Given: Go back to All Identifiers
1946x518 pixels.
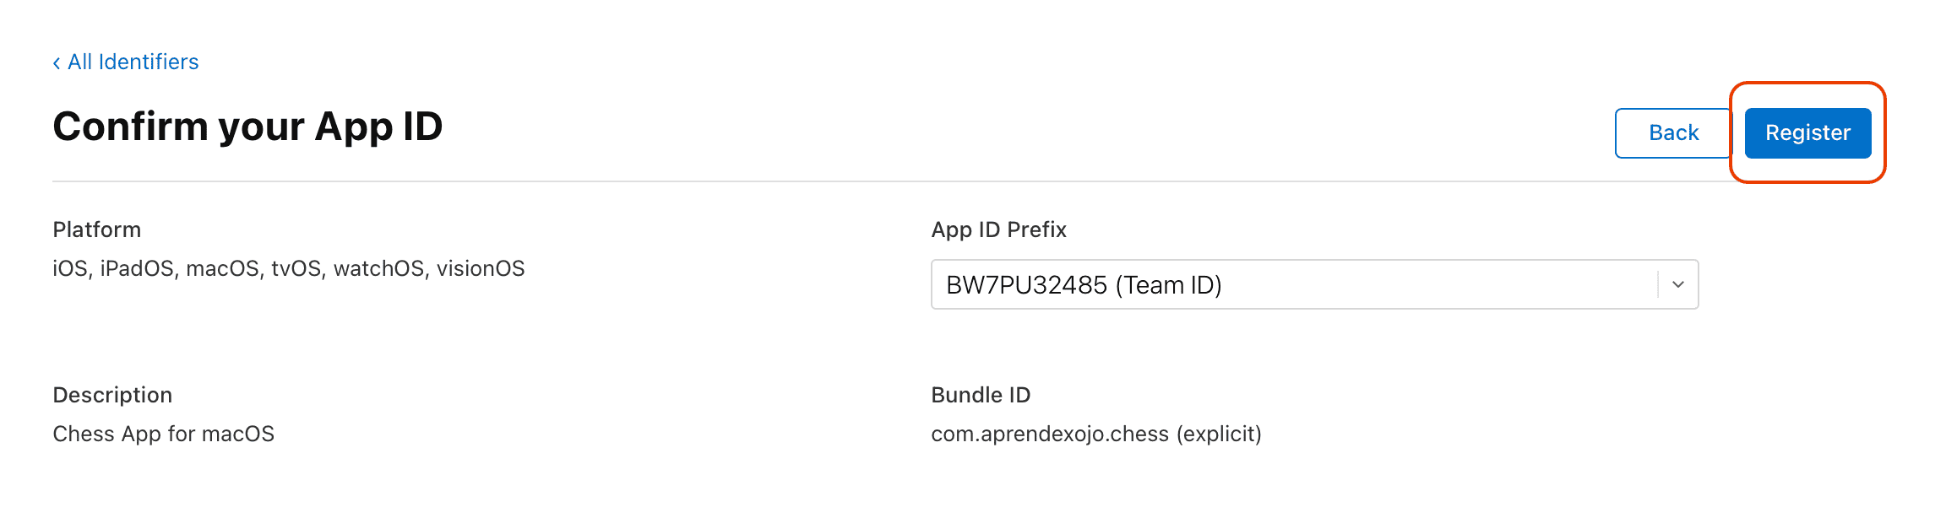Looking at the screenshot, I should pos(133,62).
